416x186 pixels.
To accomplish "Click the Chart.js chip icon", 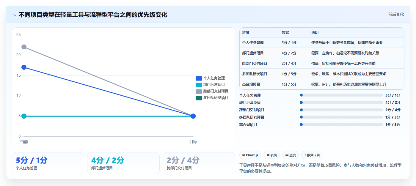I will [x=244, y=155].
